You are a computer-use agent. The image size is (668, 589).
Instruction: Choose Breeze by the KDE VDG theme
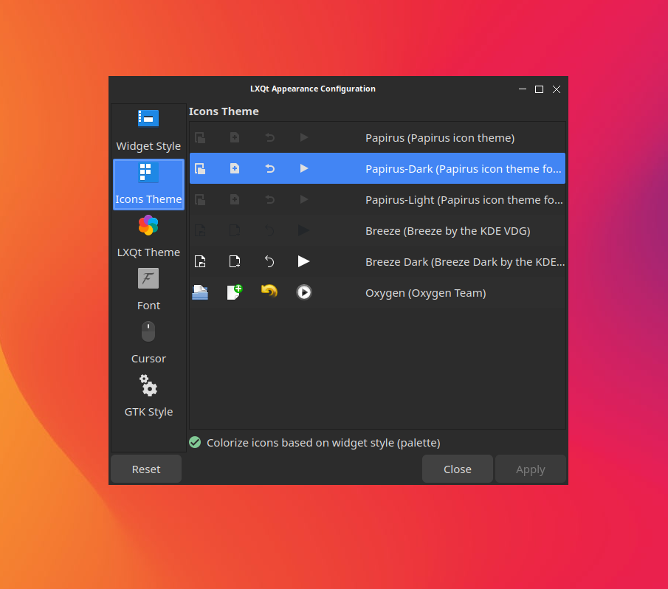(x=447, y=231)
